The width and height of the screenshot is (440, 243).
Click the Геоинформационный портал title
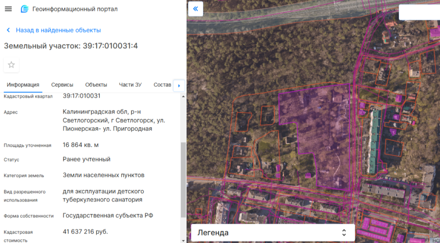(x=75, y=9)
